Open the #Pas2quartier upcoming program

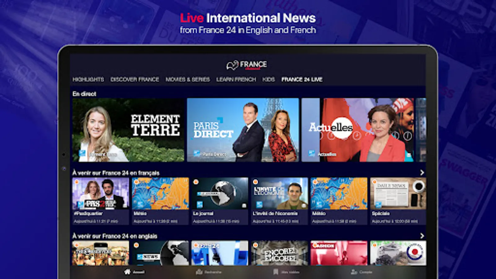(x=100, y=201)
